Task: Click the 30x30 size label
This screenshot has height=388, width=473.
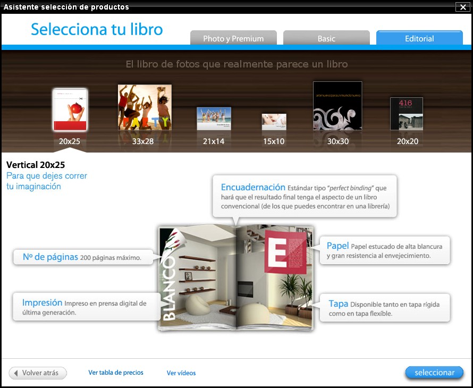Action: (x=338, y=141)
